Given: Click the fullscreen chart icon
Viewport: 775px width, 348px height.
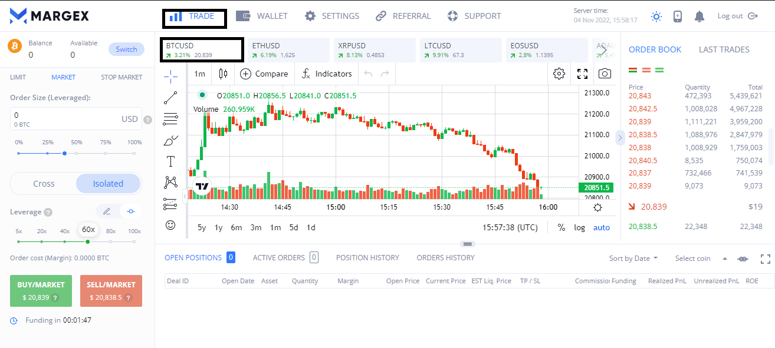Looking at the screenshot, I should point(582,74).
